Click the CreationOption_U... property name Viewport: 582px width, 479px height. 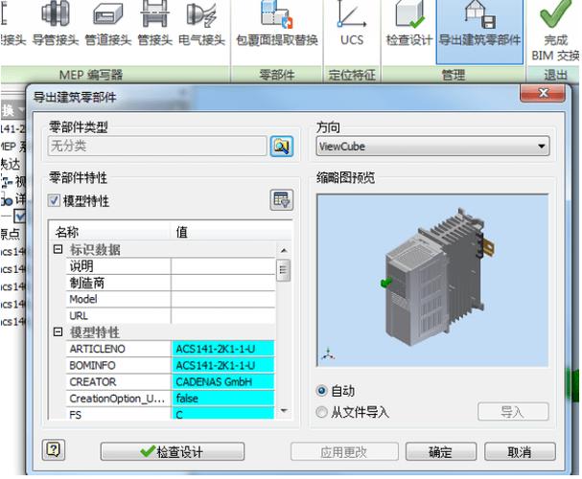[117, 399]
